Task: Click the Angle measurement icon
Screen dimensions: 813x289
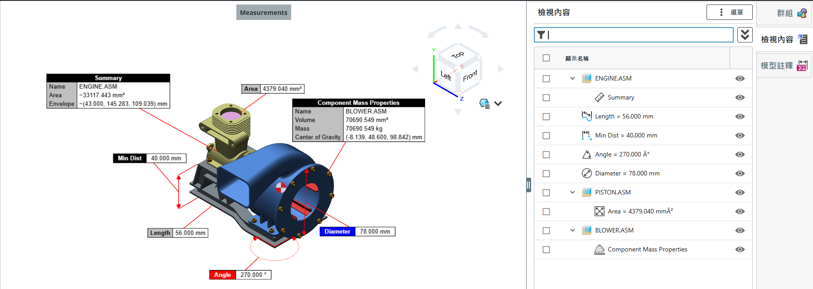Action: 586,154
